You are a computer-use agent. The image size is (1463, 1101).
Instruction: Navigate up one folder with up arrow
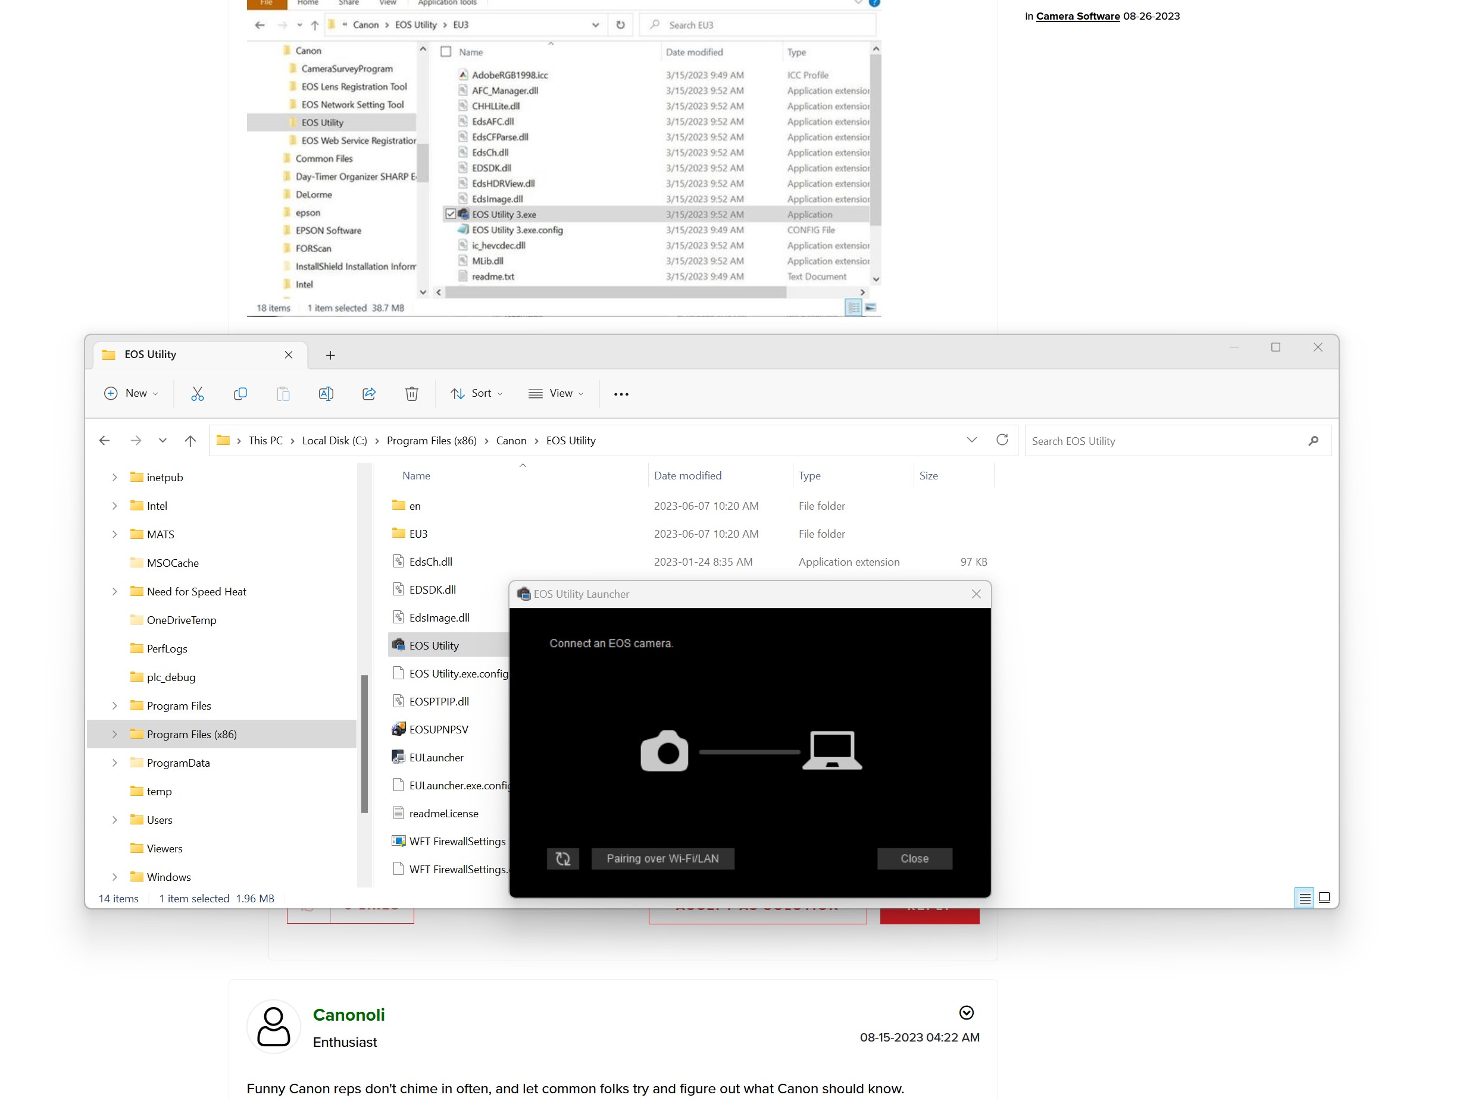tap(190, 441)
